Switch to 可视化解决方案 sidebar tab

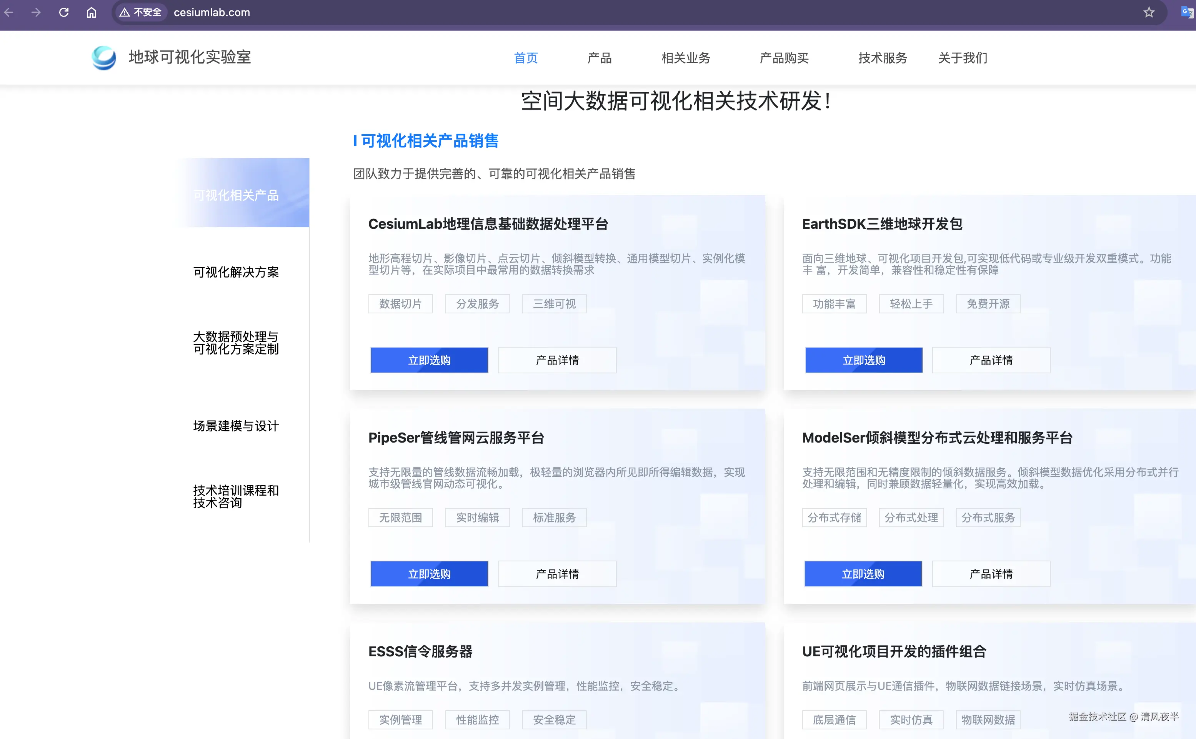point(236,272)
